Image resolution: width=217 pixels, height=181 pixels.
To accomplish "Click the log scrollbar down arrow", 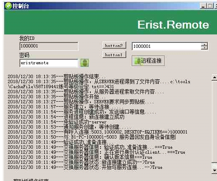I will pos(214,171).
